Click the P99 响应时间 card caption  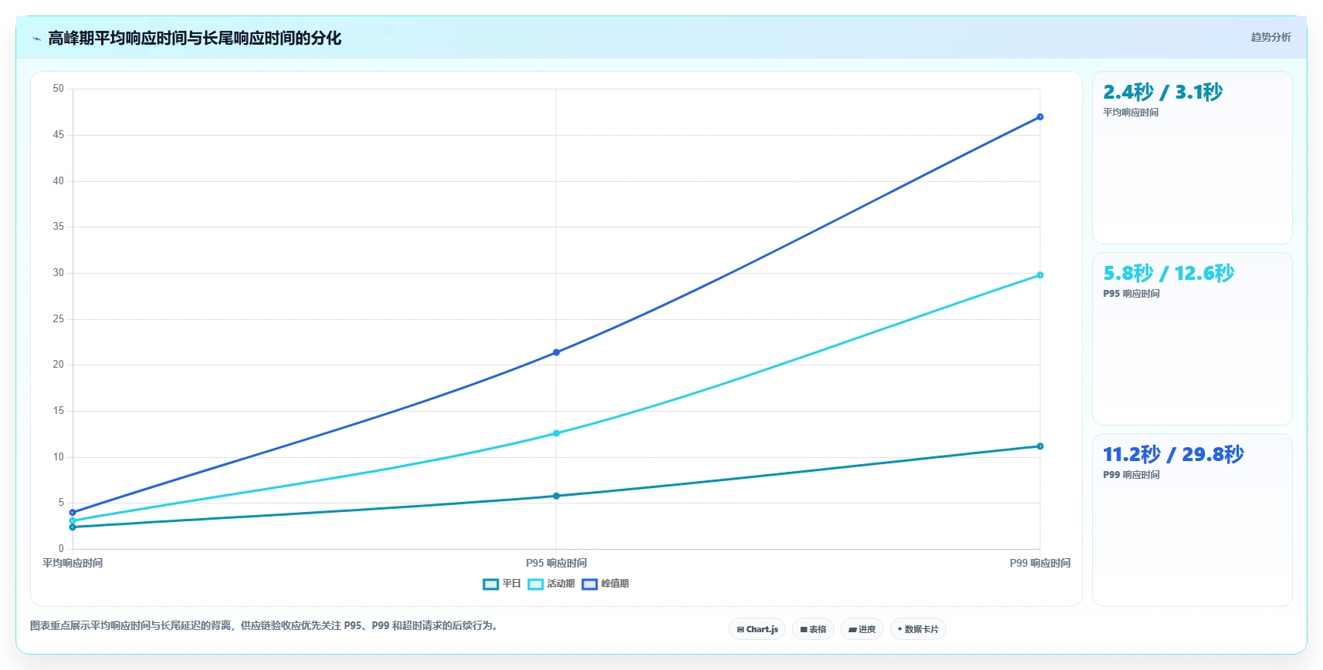1131,475
